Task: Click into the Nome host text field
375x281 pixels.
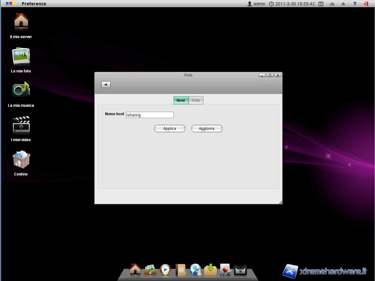Action: (150, 115)
